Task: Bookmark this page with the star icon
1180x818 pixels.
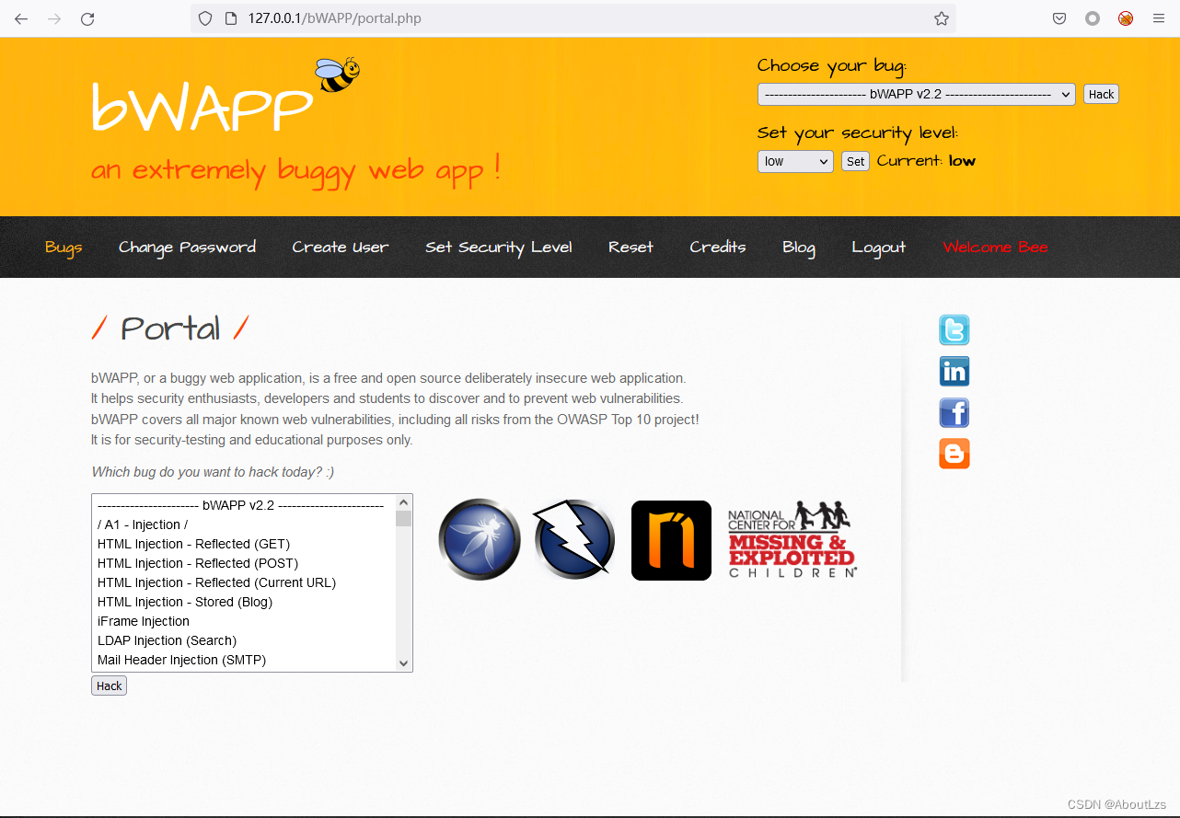Action: 941,18
